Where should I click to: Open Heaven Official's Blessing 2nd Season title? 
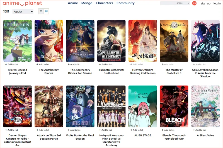143,72
